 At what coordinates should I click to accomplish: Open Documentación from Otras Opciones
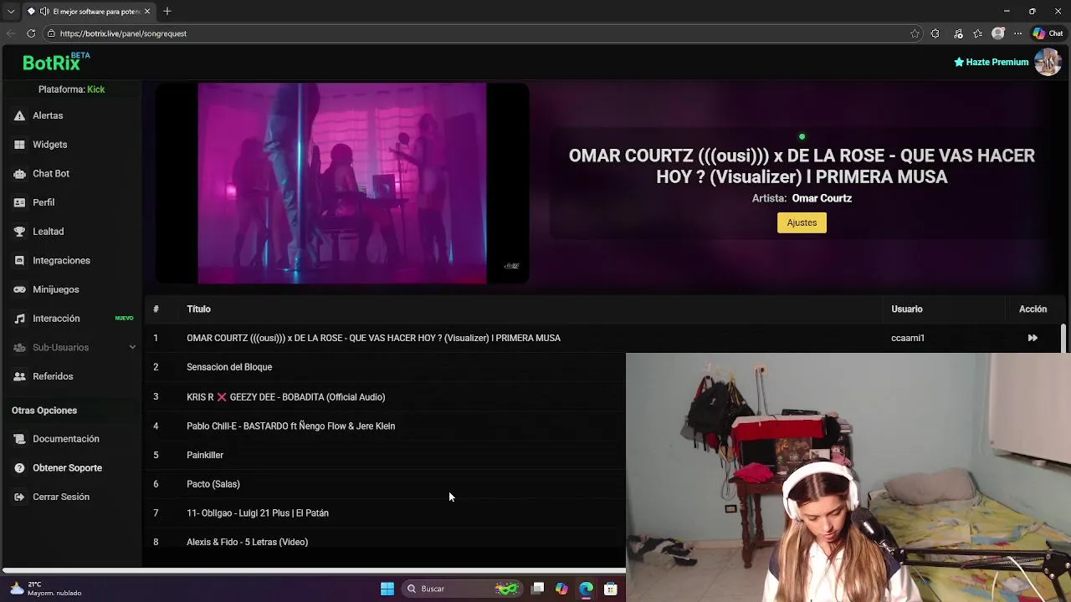pyautogui.click(x=65, y=439)
